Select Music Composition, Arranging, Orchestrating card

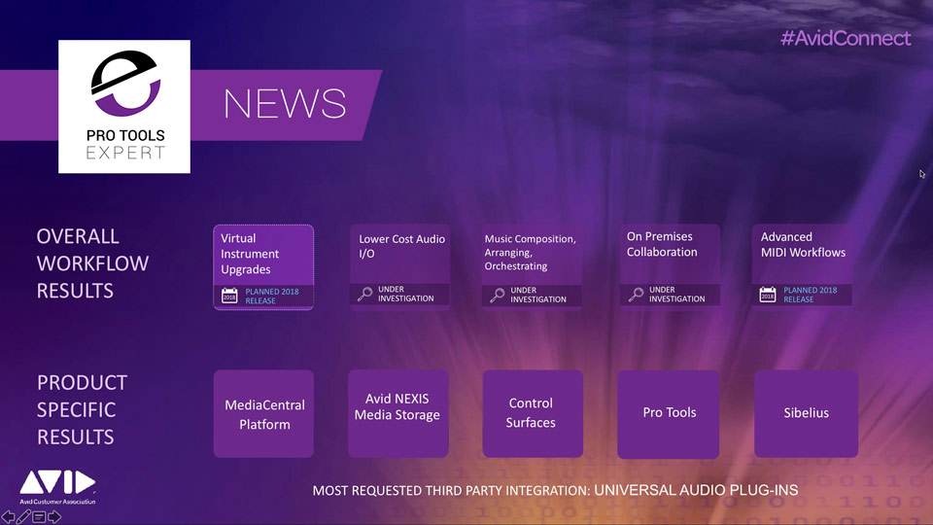tap(532, 266)
